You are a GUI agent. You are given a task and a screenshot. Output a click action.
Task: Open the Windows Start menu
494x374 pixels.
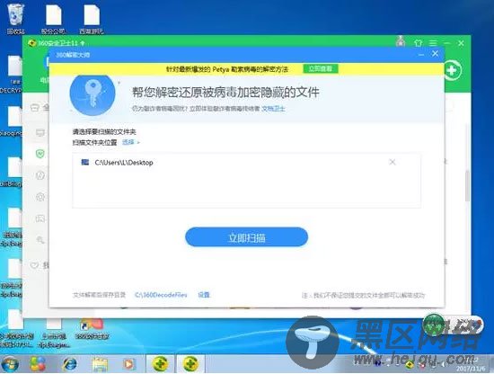point(9,364)
